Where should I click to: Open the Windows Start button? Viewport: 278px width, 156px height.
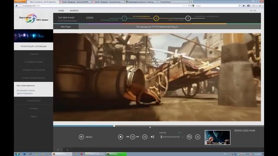pyautogui.click(x=17, y=154)
